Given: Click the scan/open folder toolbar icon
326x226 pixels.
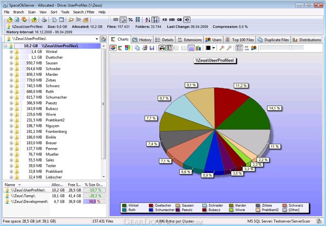Looking at the screenshot, I should 10,20.
